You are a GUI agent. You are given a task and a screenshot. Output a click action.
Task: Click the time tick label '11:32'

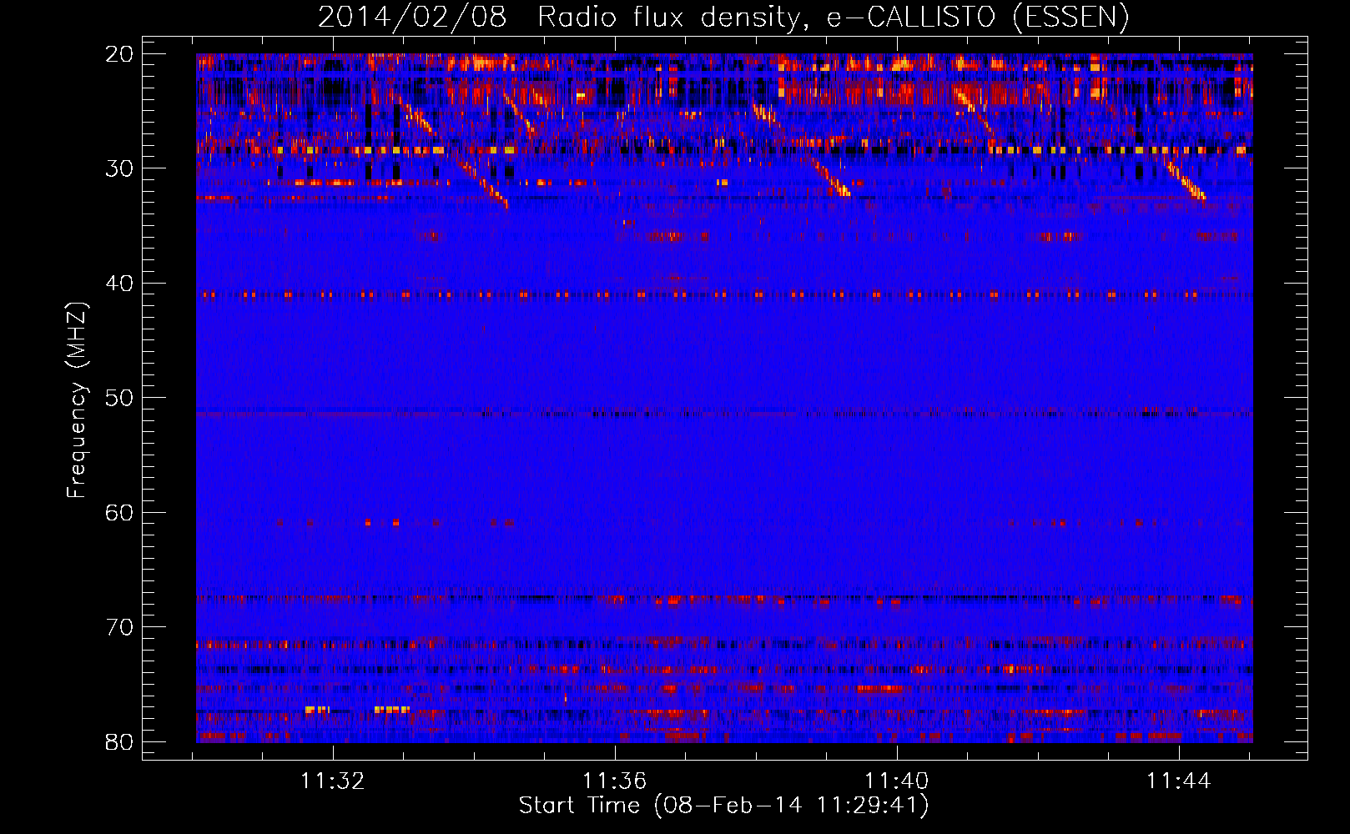pyautogui.click(x=333, y=781)
